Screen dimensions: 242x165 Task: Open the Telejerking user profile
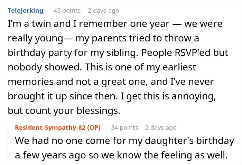pyautogui.click(x=26, y=11)
